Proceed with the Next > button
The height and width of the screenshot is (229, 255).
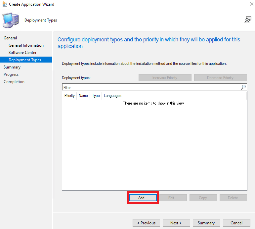(x=176, y=223)
